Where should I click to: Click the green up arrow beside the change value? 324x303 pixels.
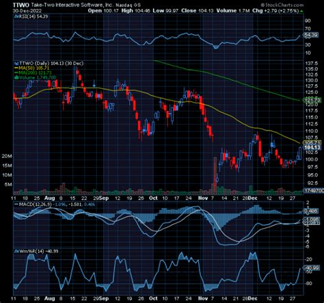[301, 11]
